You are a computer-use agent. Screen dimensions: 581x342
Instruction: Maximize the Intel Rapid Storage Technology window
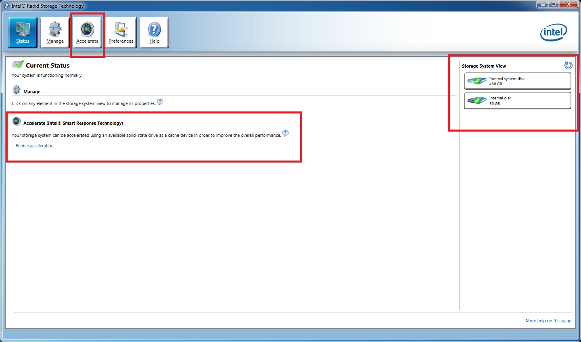pos(554,4)
